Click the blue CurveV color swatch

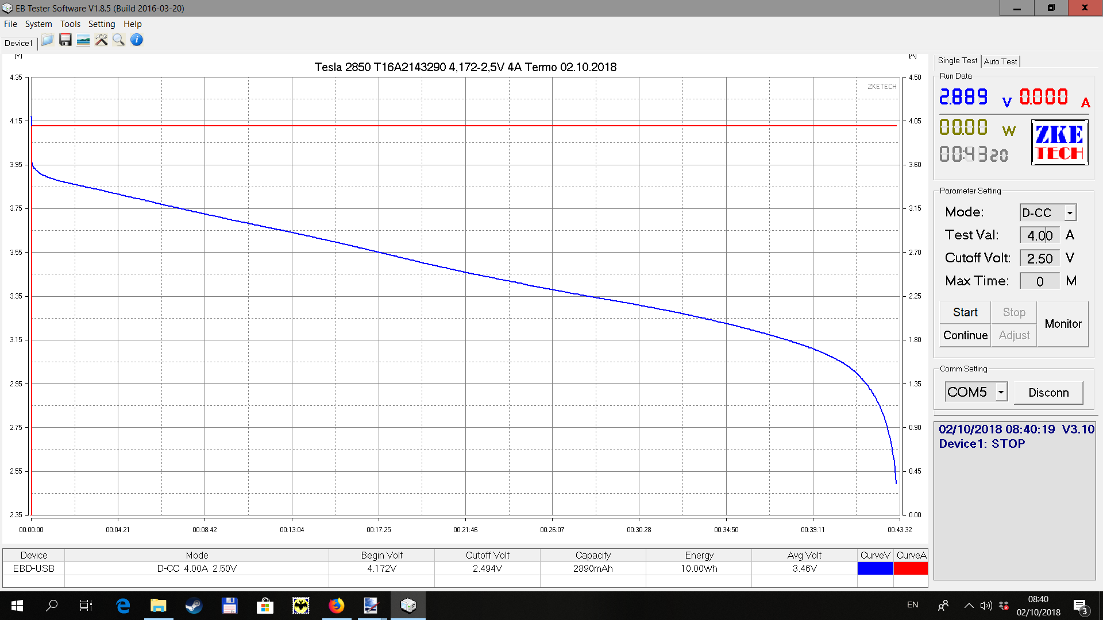tap(875, 568)
